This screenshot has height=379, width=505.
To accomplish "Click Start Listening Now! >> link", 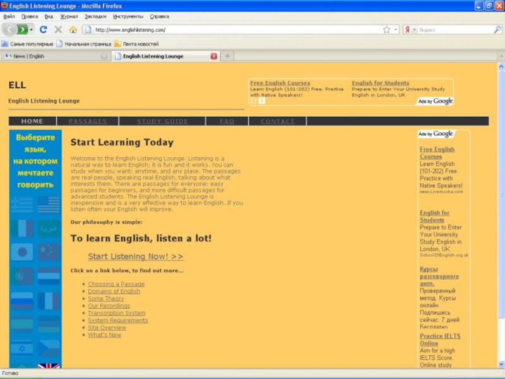I will point(136,256).
